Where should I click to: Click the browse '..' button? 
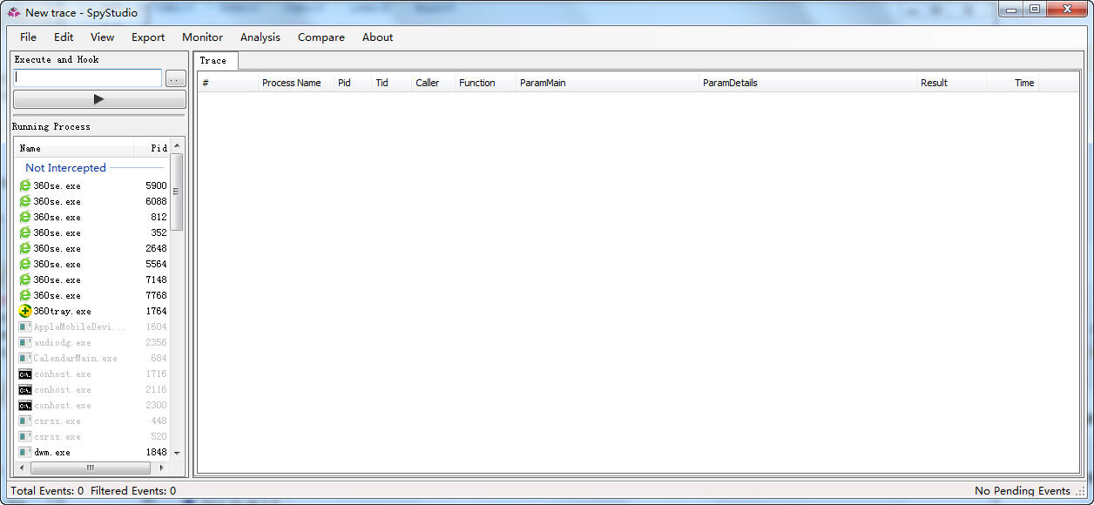click(x=176, y=78)
